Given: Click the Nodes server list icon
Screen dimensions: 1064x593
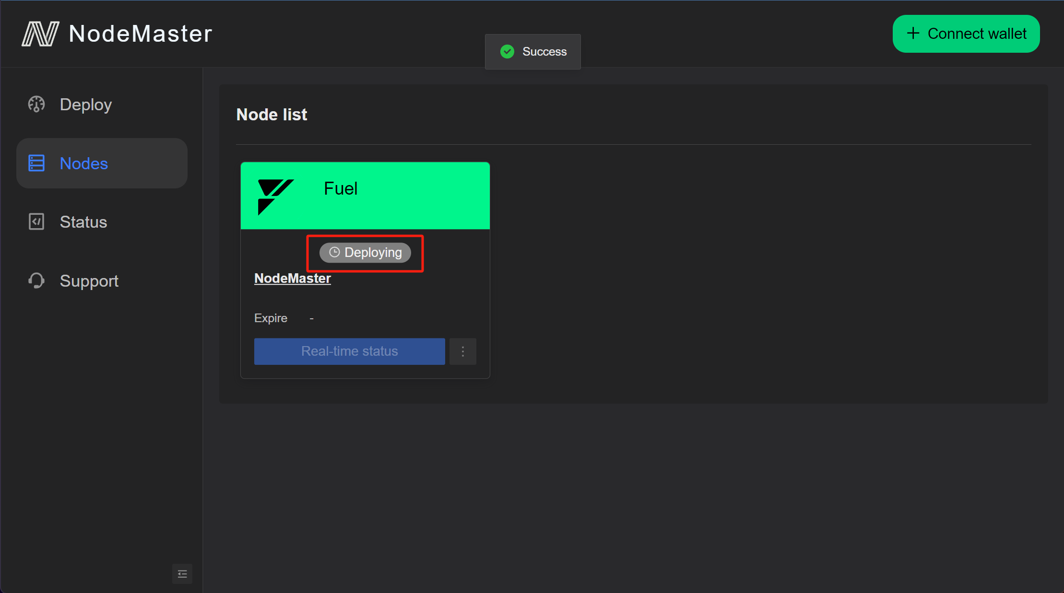Looking at the screenshot, I should [x=36, y=163].
